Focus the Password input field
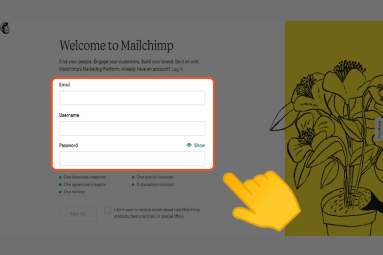The height and width of the screenshot is (255, 383). [x=132, y=158]
